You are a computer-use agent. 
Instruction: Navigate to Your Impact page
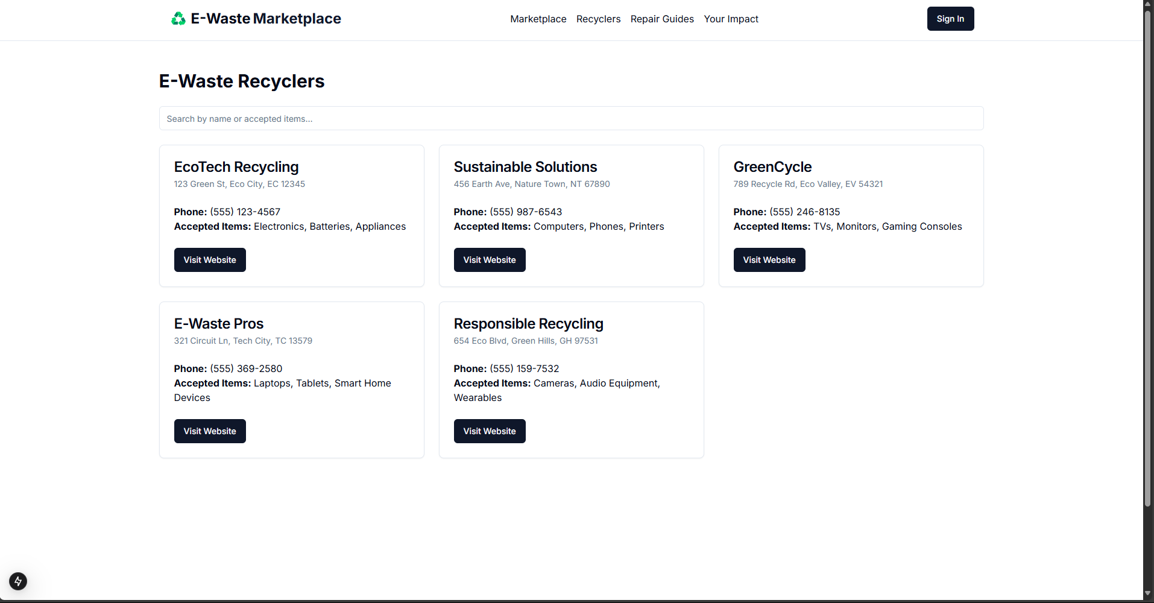coord(731,19)
